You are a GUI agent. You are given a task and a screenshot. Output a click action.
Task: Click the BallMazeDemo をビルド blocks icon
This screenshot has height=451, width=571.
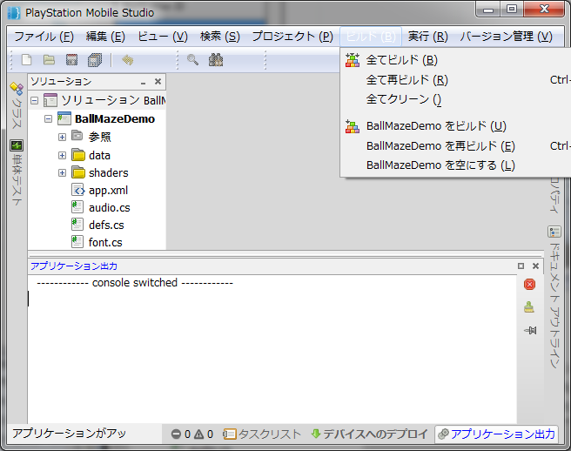[353, 126]
